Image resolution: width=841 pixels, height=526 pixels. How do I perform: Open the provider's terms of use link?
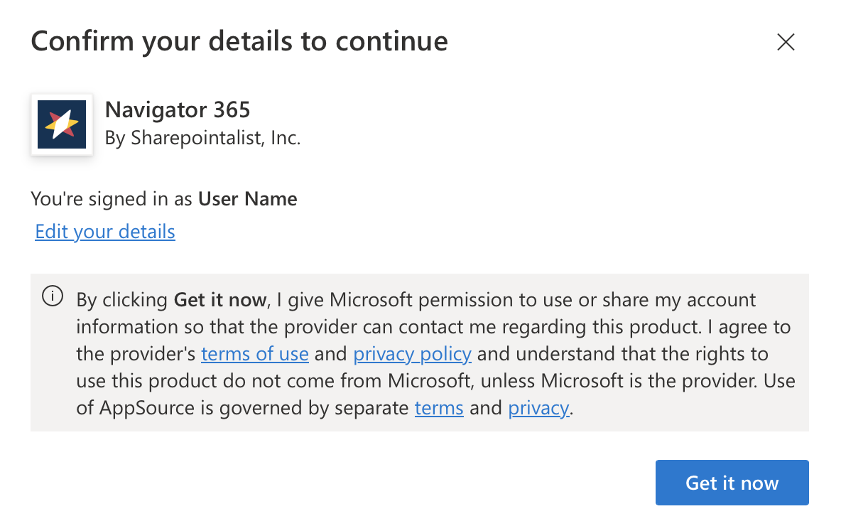pyautogui.click(x=255, y=354)
